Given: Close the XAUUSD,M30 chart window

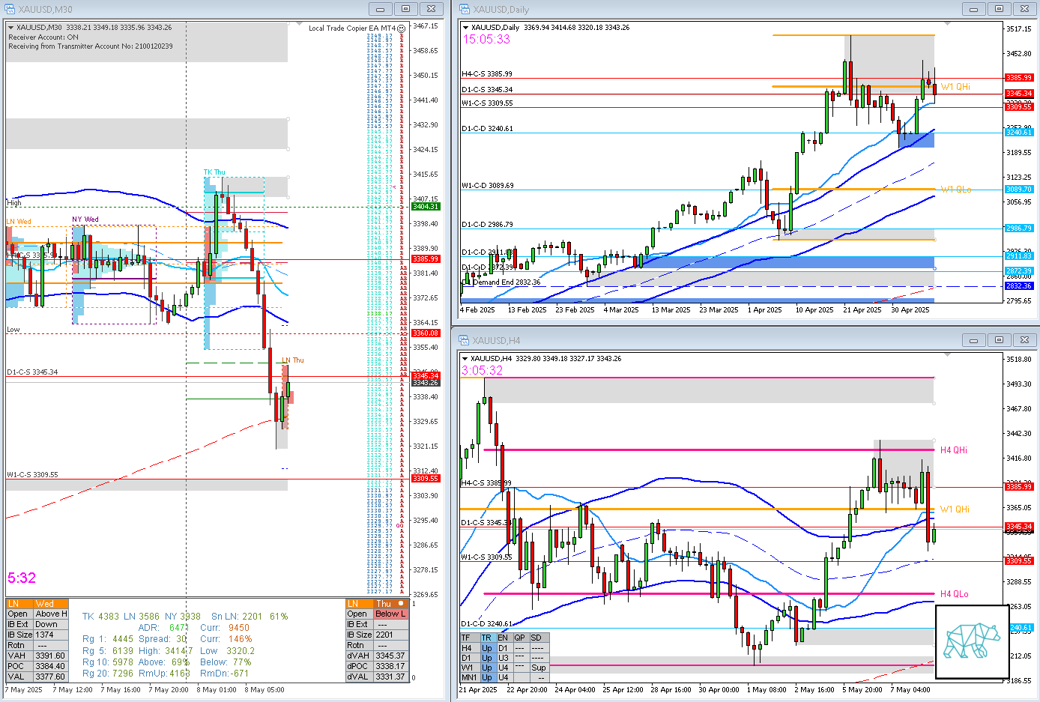Looking at the screenshot, I should tap(431, 9).
